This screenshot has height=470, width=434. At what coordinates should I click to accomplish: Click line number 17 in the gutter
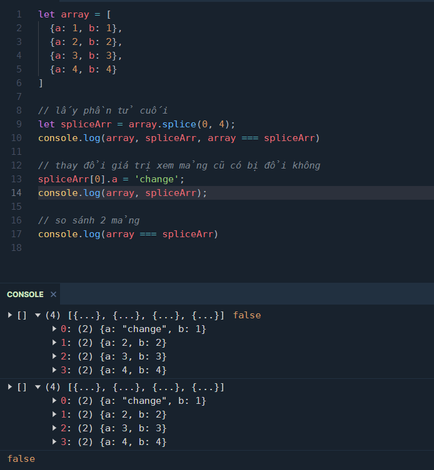pos(16,234)
